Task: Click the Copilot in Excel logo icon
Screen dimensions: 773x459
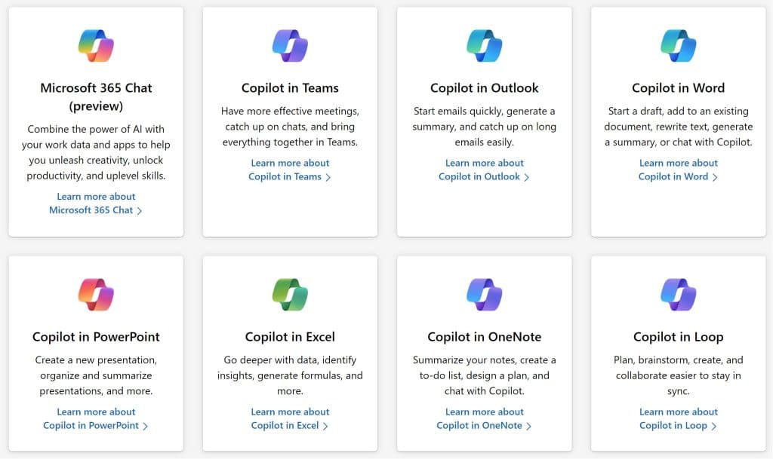Action: 290,295
